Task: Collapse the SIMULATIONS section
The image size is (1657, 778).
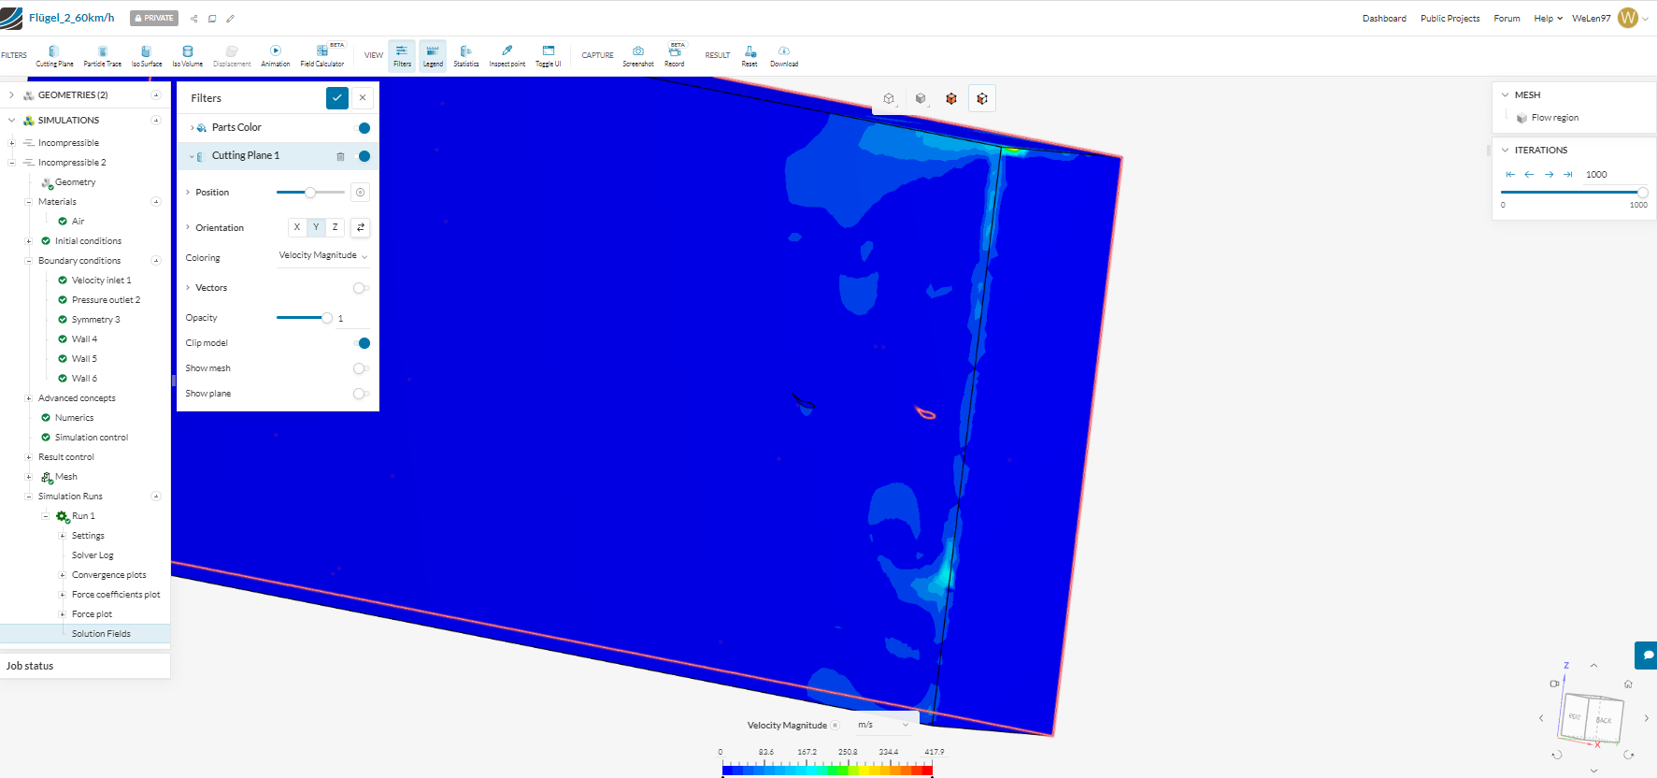Action: click(x=11, y=121)
